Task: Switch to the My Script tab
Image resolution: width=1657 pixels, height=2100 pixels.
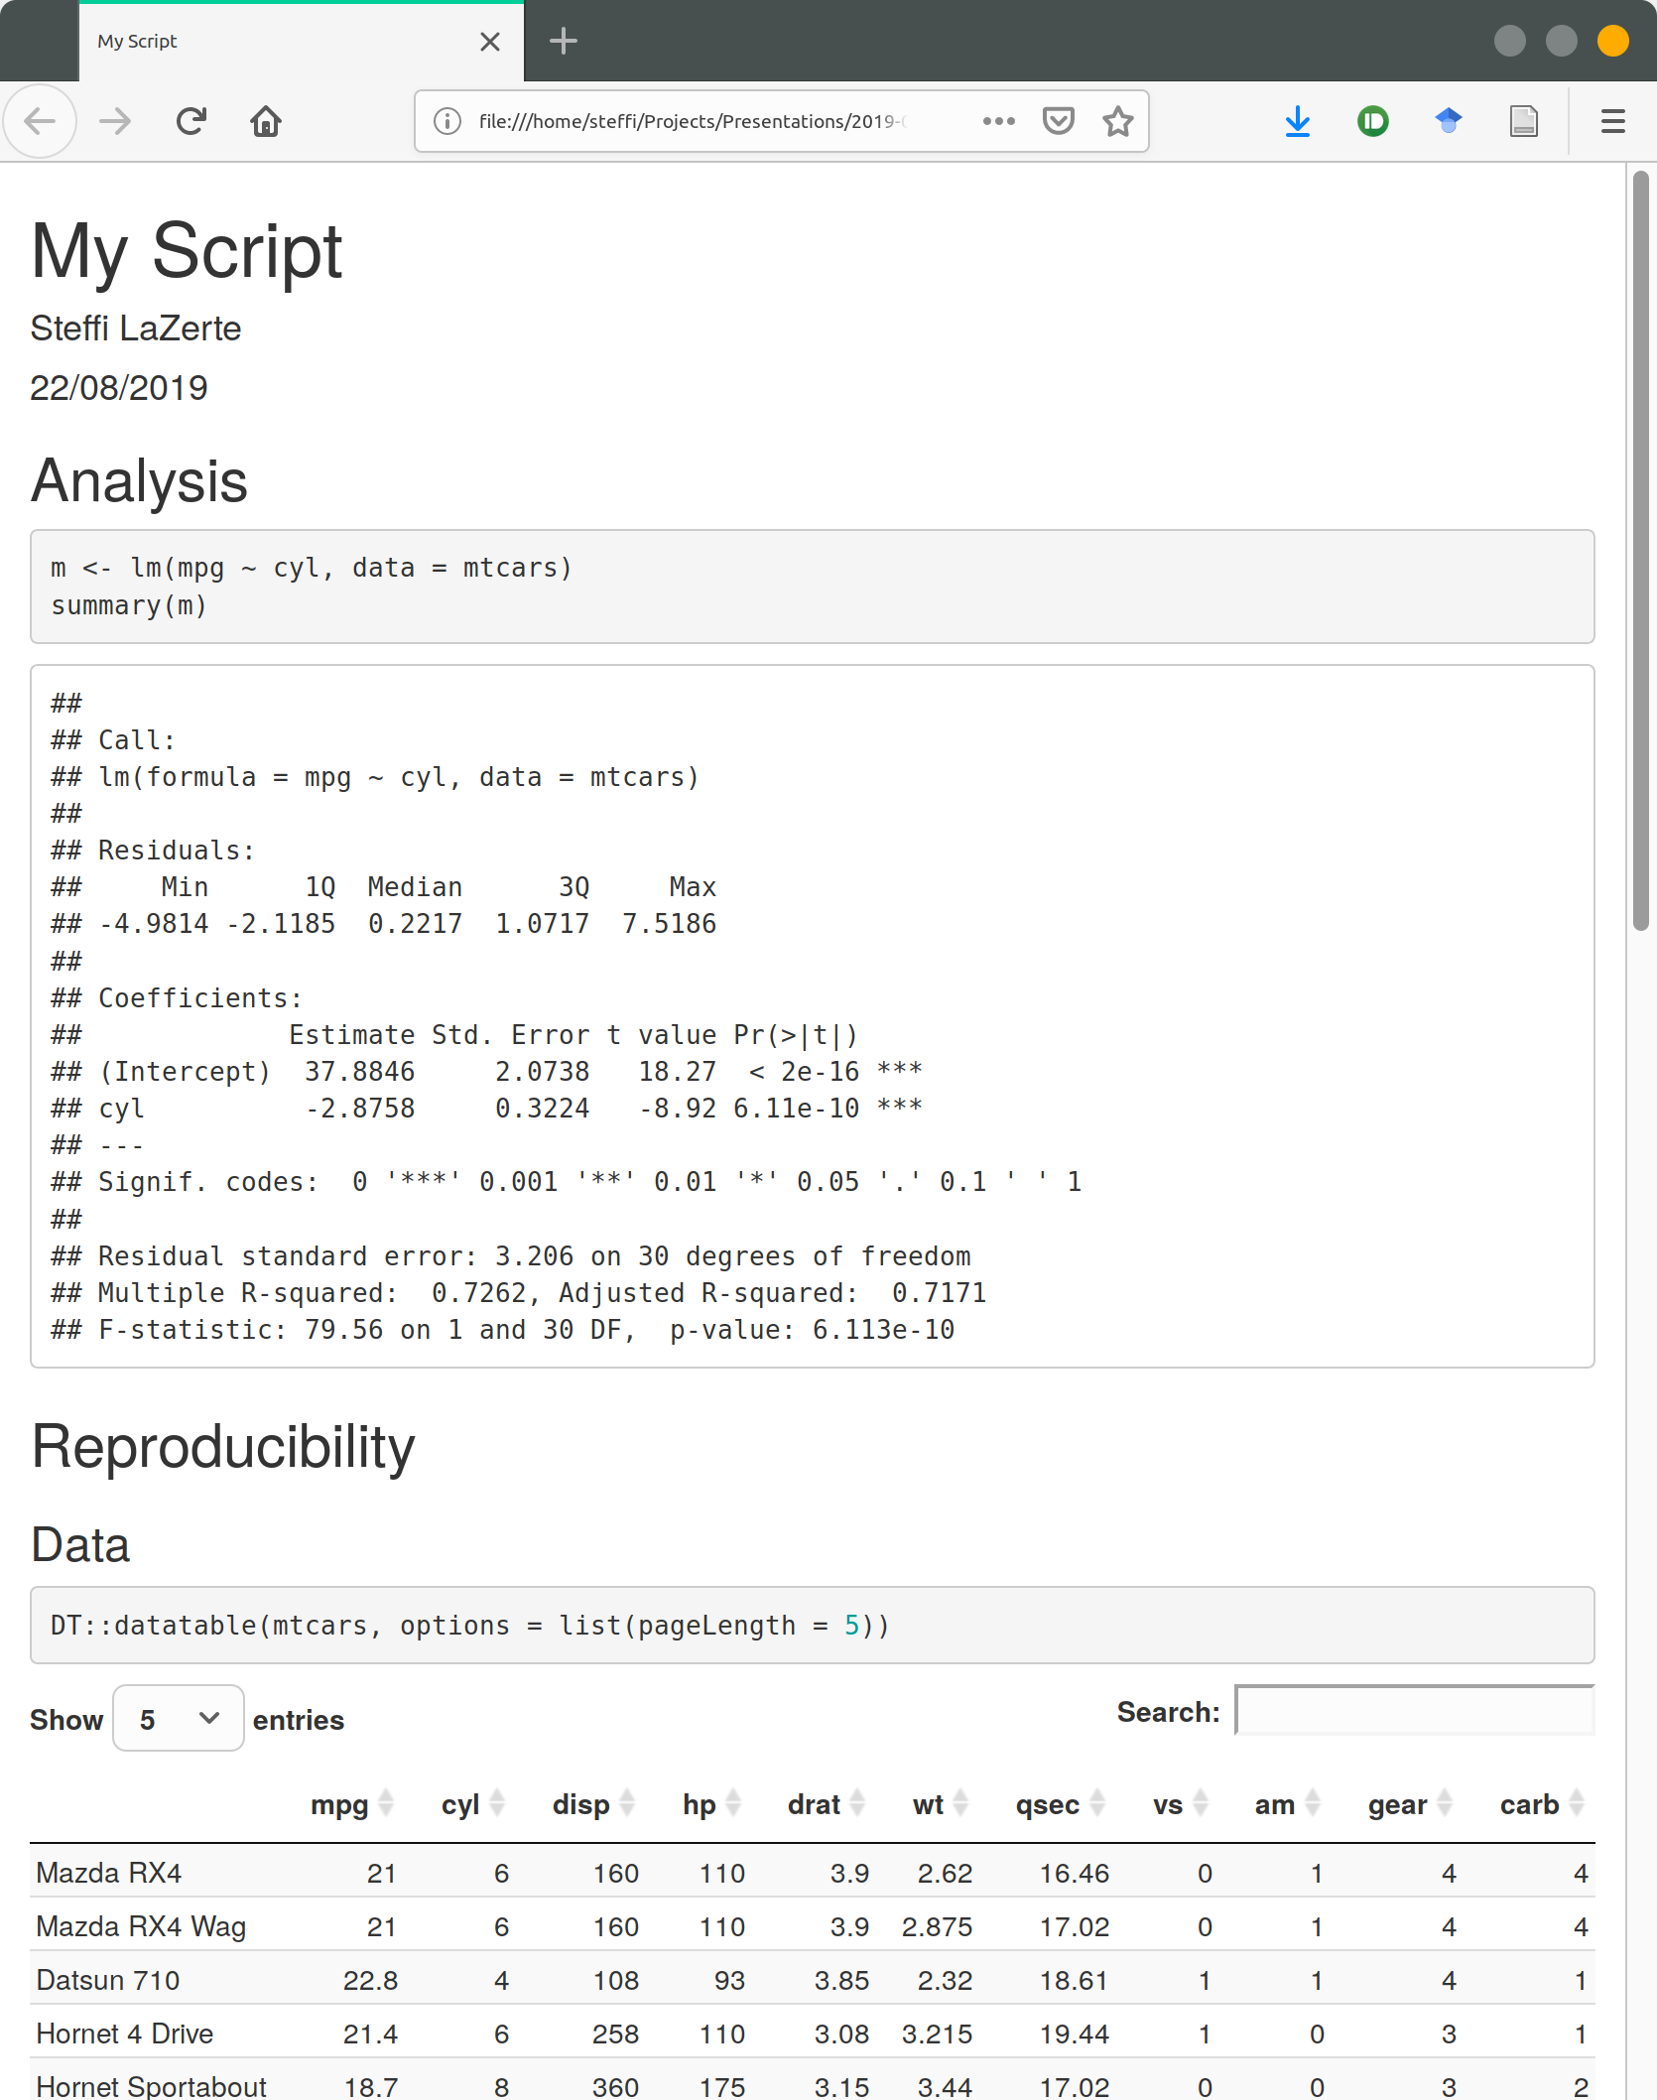Action: point(278,42)
